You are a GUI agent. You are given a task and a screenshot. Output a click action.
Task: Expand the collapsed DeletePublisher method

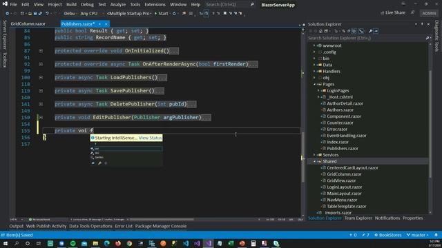[x=41, y=104]
